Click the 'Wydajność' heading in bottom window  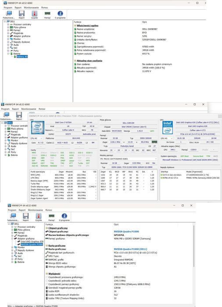click(54, 274)
